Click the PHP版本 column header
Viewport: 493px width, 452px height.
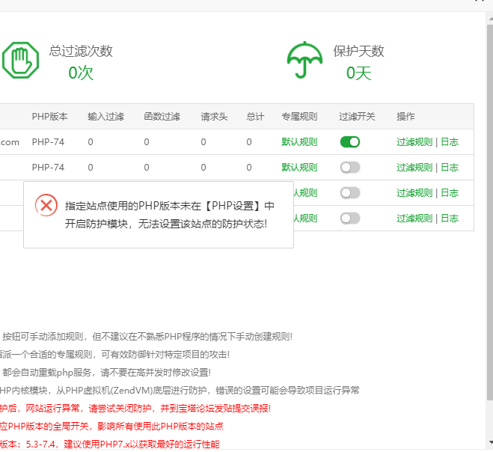click(49, 117)
